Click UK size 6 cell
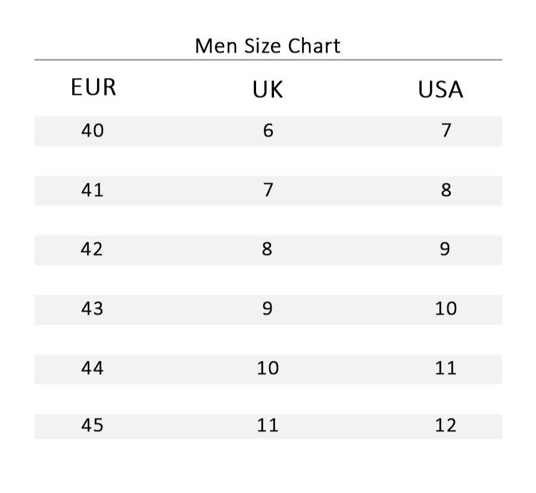 268,130
